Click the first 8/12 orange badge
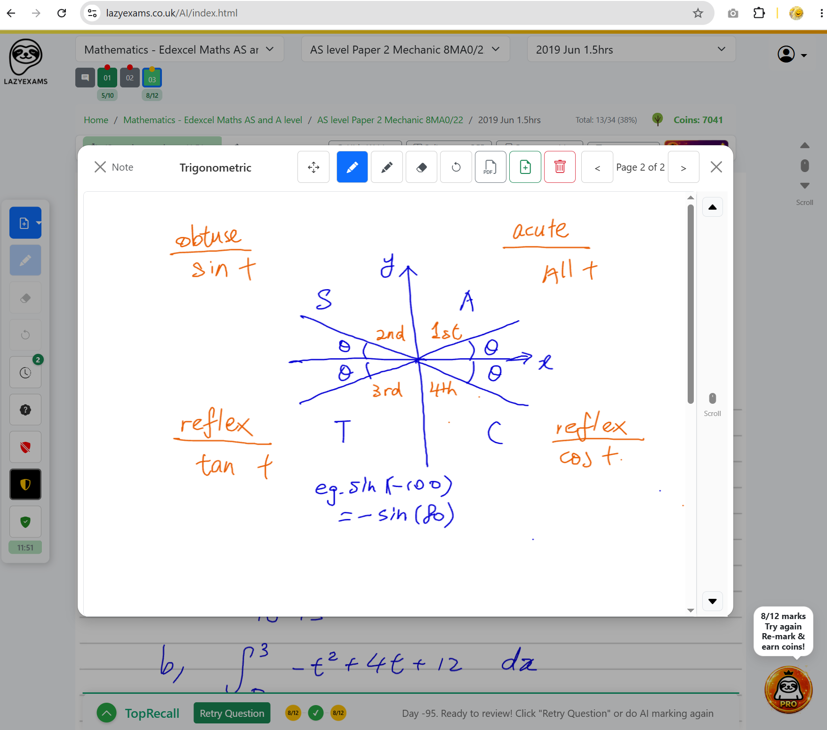 coord(293,713)
